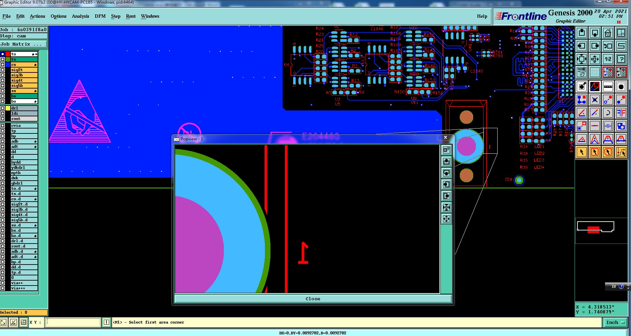The image size is (631, 336).
Task: Click zoom in icon in Popview window
Action: pyautogui.click(x=446, y=207)
